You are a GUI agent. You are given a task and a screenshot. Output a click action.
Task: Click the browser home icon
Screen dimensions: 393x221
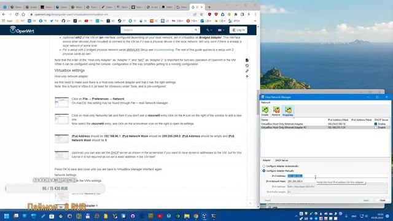tap(23, 15)
